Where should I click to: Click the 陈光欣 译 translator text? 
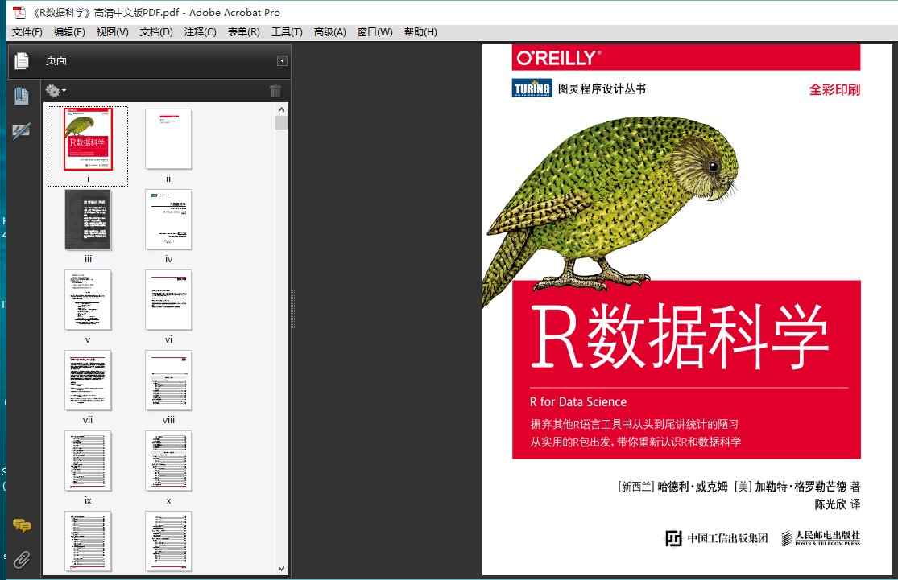pyautogui.click(x=838, y=504)
